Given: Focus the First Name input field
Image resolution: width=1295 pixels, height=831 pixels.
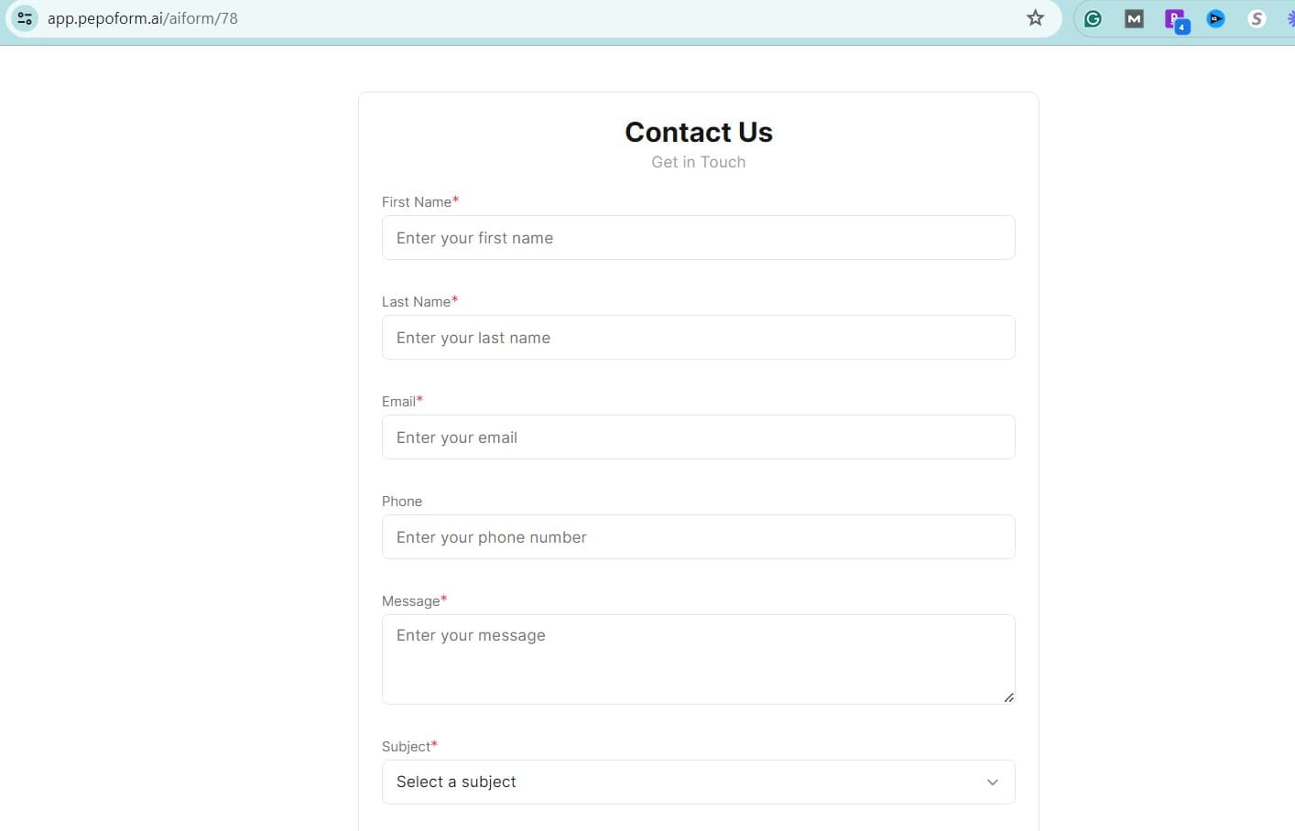Looking at the screenshot, I should pyautogui.click(x=698, y=238).
